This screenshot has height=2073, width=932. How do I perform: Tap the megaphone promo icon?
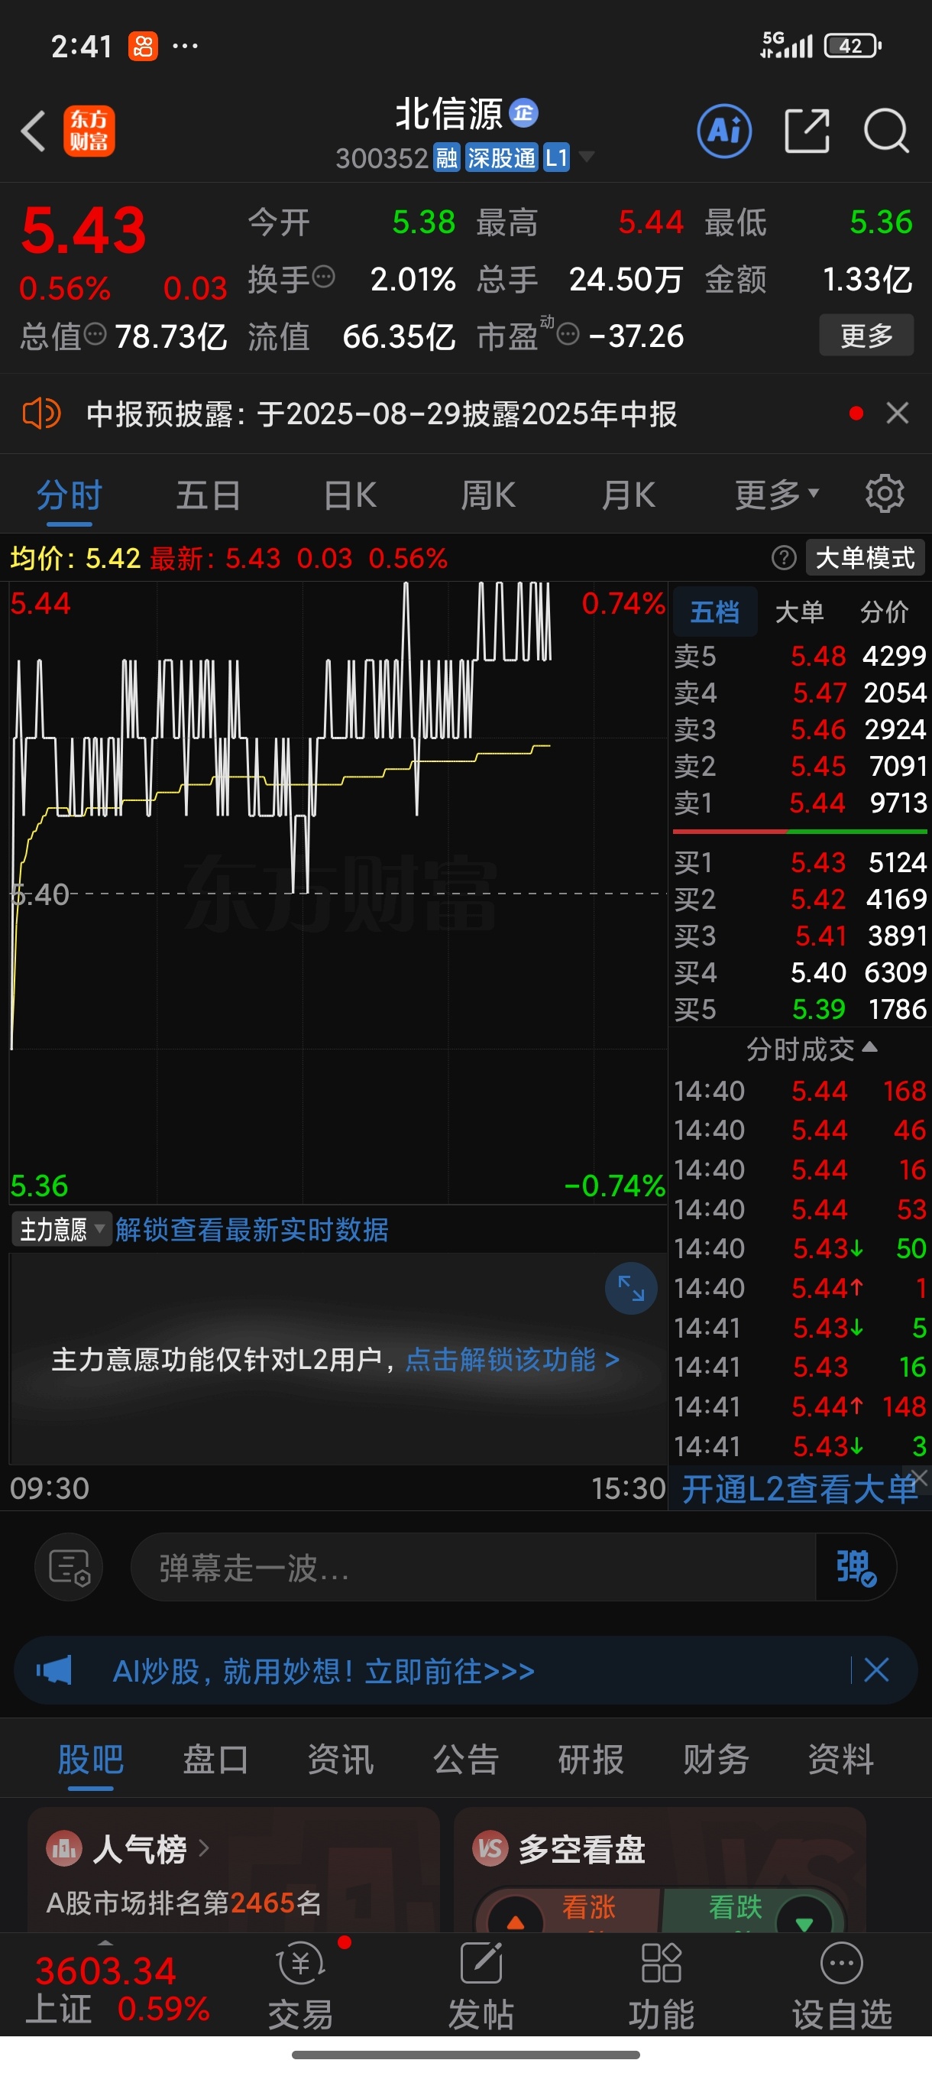(x=54, y=1671)
